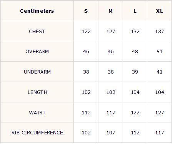Click the LENGTH row label
The width and height of the screenshot is (173, 144).
(x=37, y=92)
